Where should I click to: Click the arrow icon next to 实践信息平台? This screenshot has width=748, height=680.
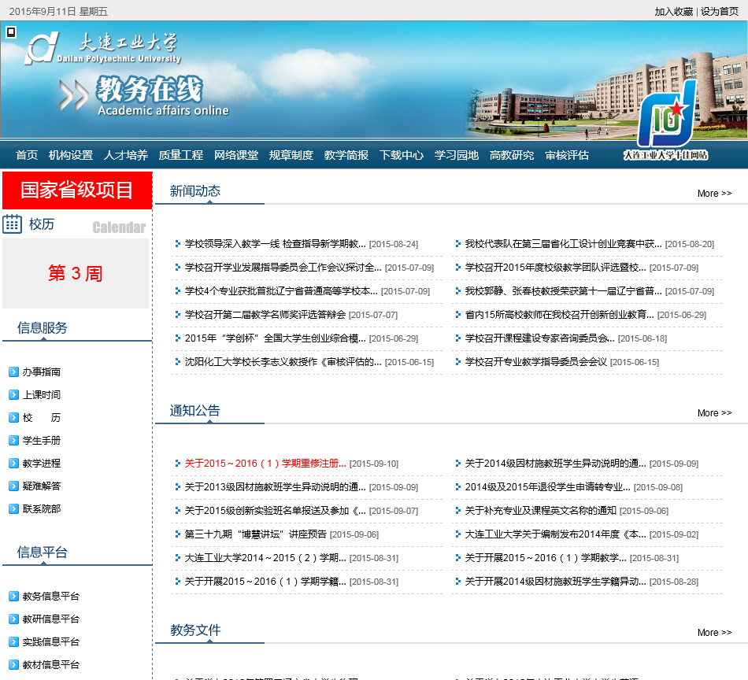(14, 642)
